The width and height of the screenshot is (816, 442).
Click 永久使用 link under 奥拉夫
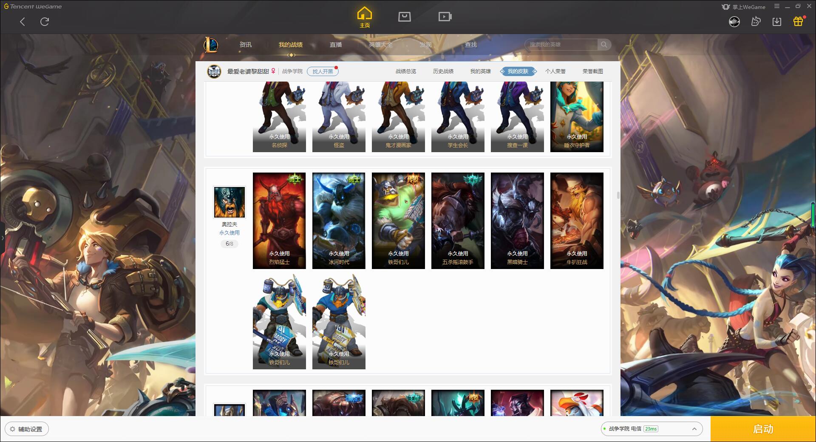229,233
